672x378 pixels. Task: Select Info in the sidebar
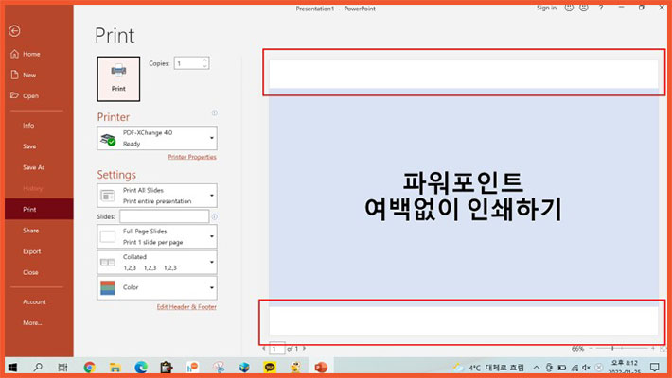click(28, 126)
